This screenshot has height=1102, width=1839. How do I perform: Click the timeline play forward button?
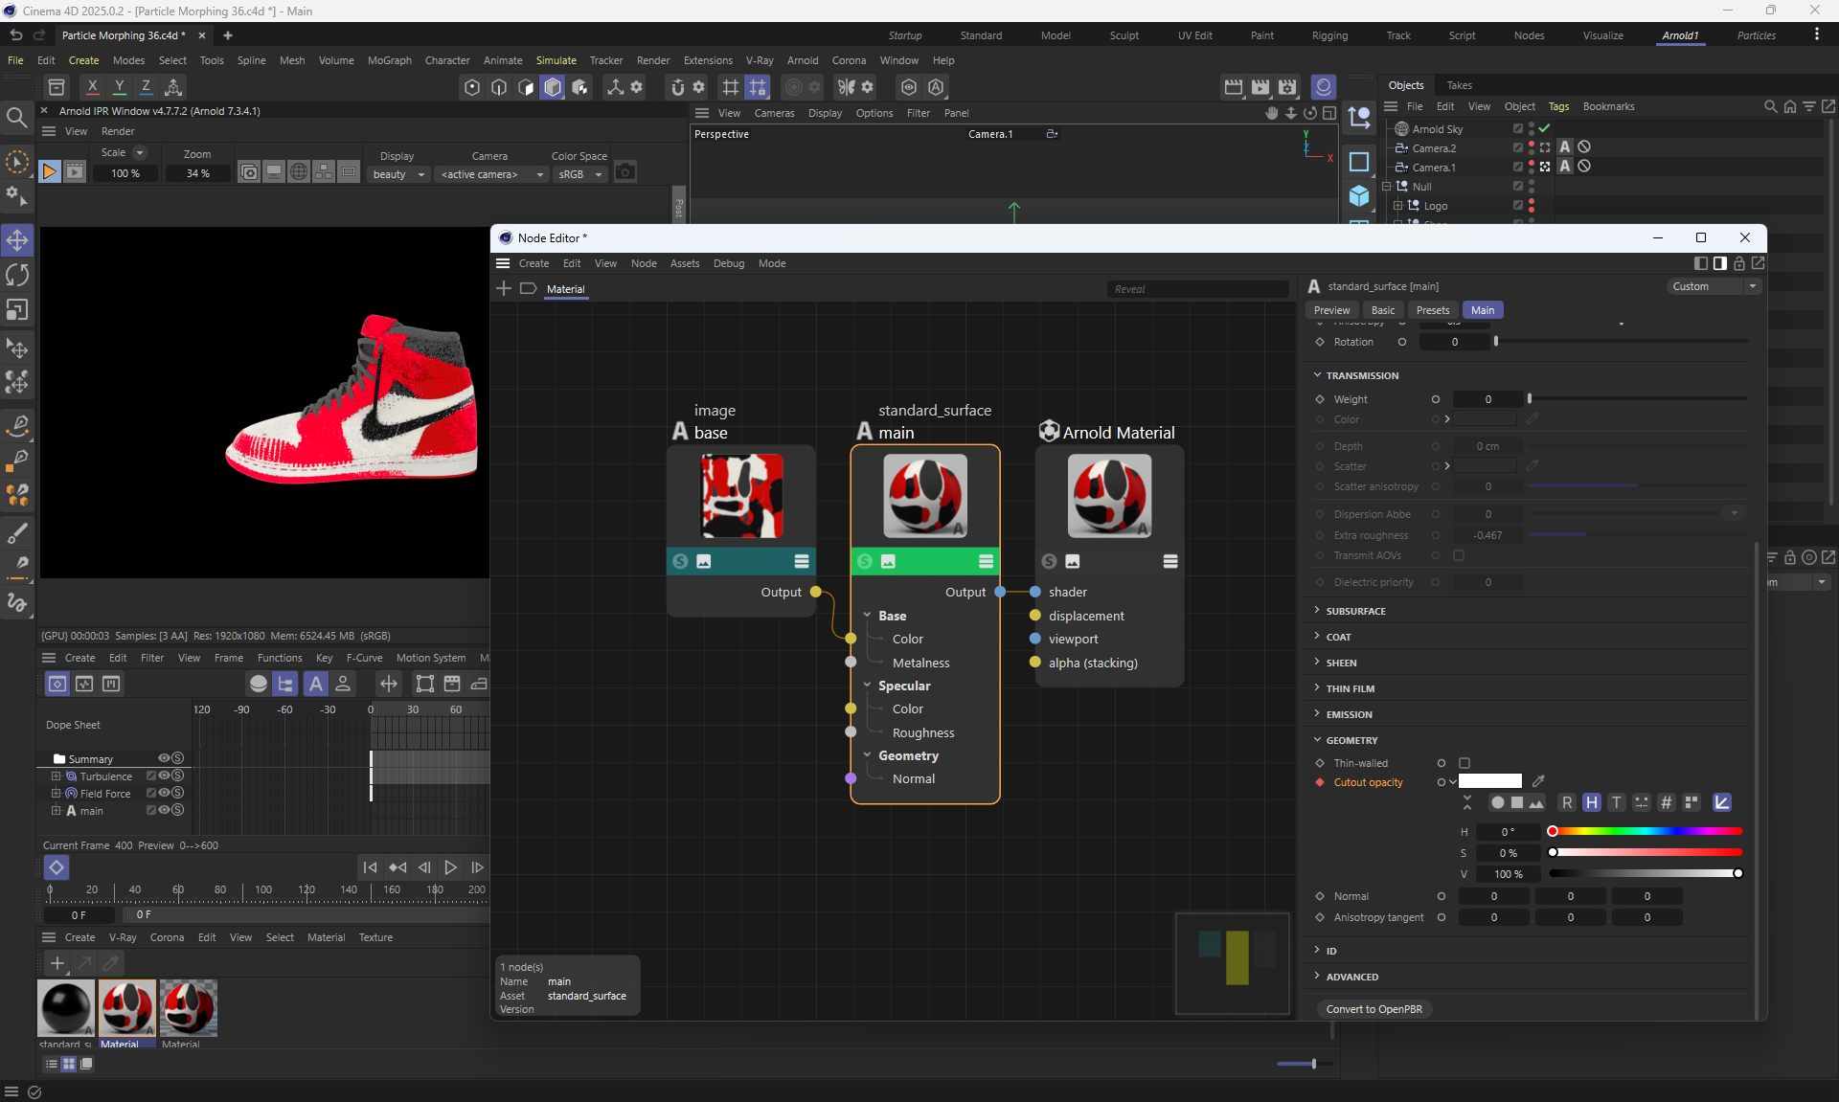pyautogui.click(x=450, y=867)
